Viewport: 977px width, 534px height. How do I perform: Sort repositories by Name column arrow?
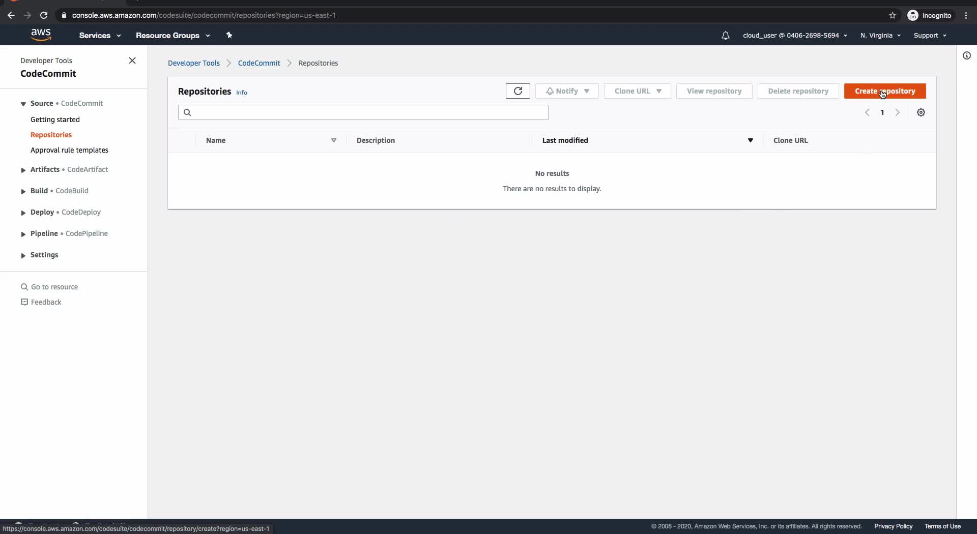(x=334, y=140)
